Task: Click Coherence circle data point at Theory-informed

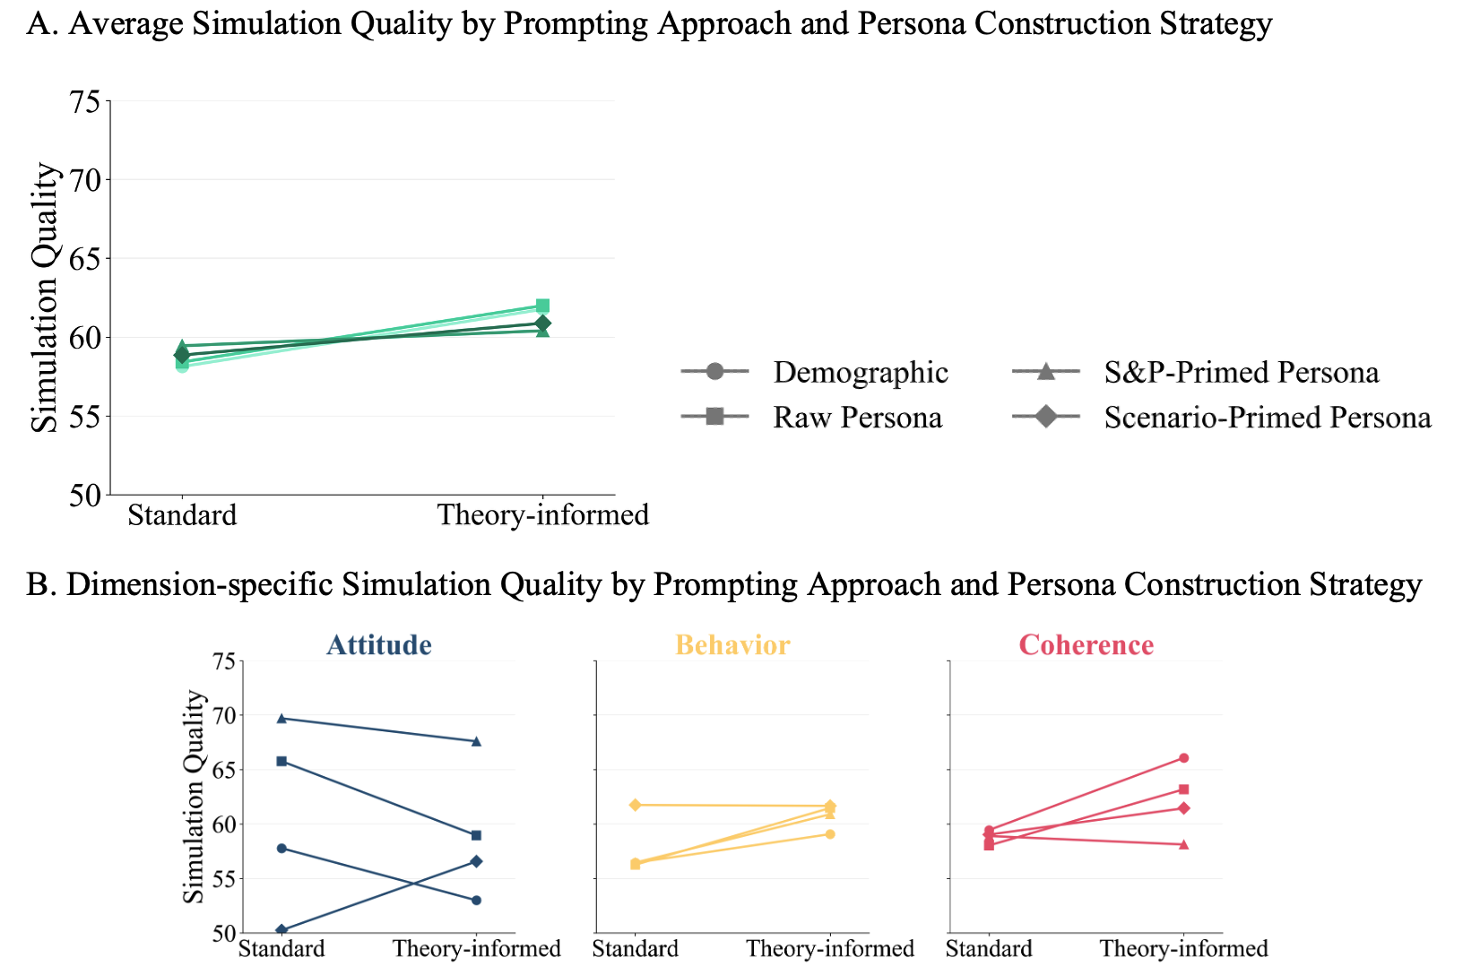Action: pyautogui.click(x=1183, y=758)
